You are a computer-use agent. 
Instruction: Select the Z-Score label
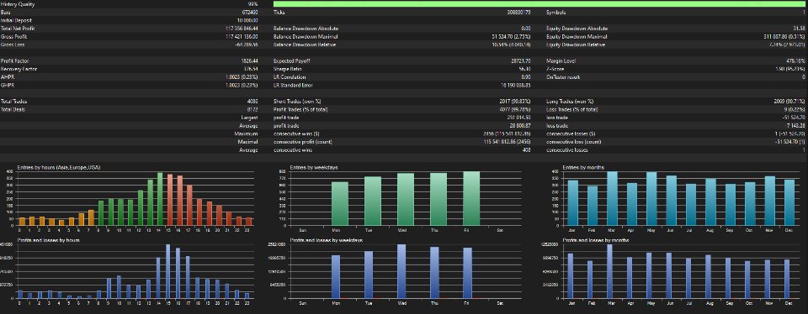pyautogui.click(x=555, y=69)
